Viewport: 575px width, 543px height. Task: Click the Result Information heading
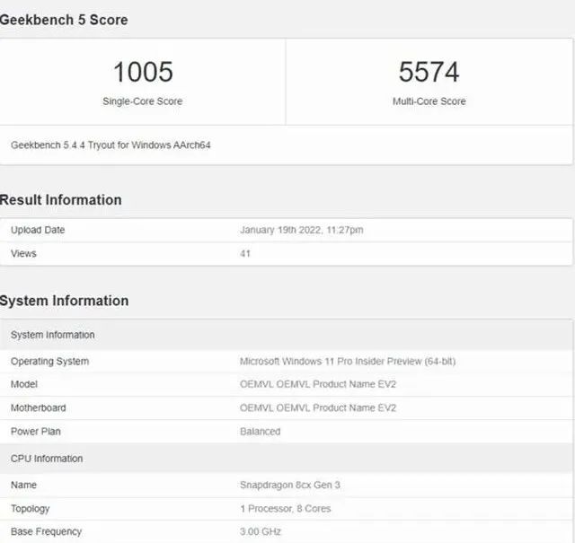coord(61,199)
